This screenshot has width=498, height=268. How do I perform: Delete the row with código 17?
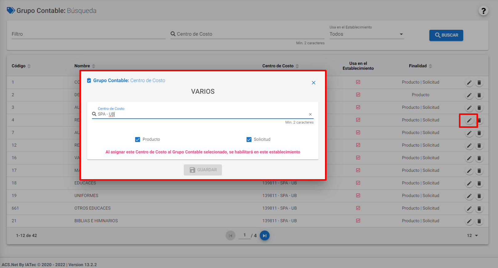479,171
